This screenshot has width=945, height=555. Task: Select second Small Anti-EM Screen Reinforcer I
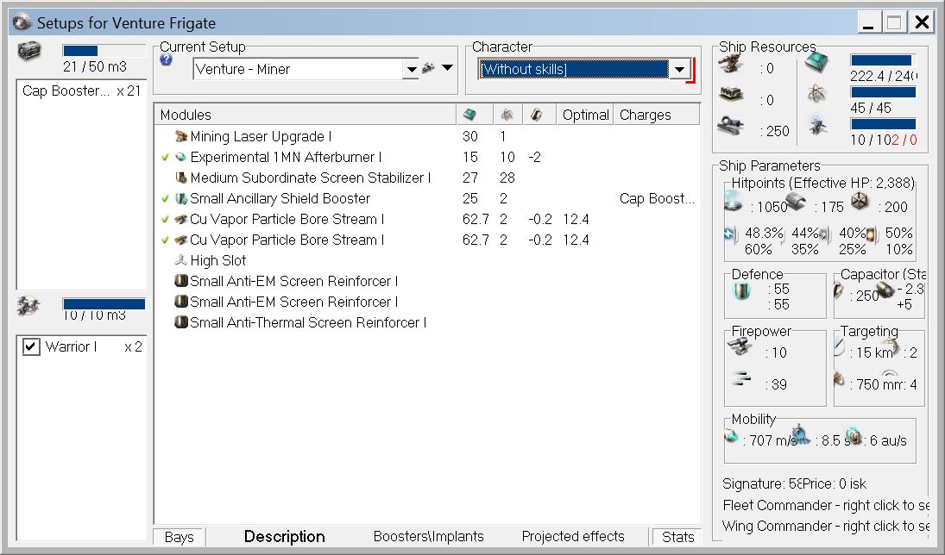pyautogui.click(x=293, y=302)
